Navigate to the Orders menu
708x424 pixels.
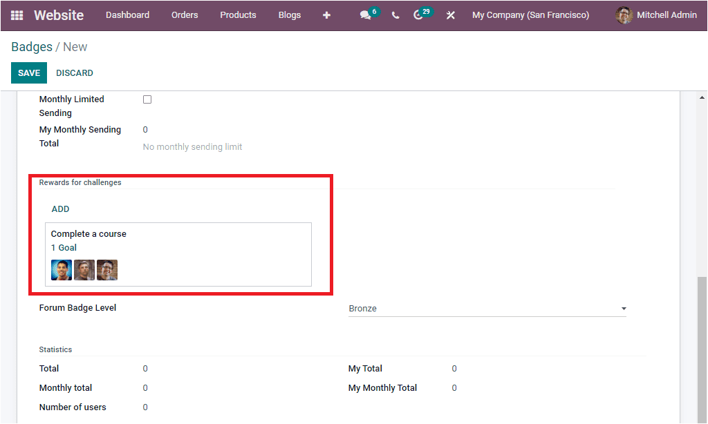[x=185, y=15]
